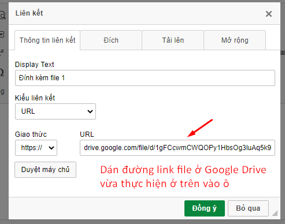
Task: Click the Display Text input field
Action: (x=145, y=78)
